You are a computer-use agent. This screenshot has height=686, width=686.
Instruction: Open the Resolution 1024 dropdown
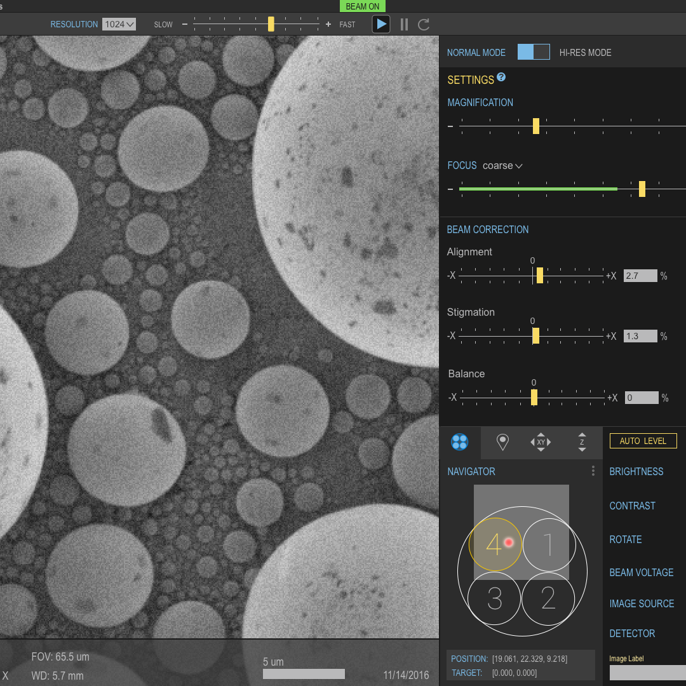tap(119, 24)
